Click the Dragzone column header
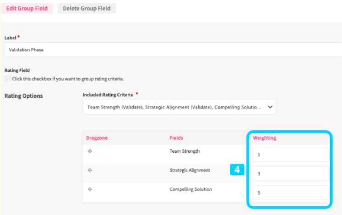342x215 pixels. 97,138
